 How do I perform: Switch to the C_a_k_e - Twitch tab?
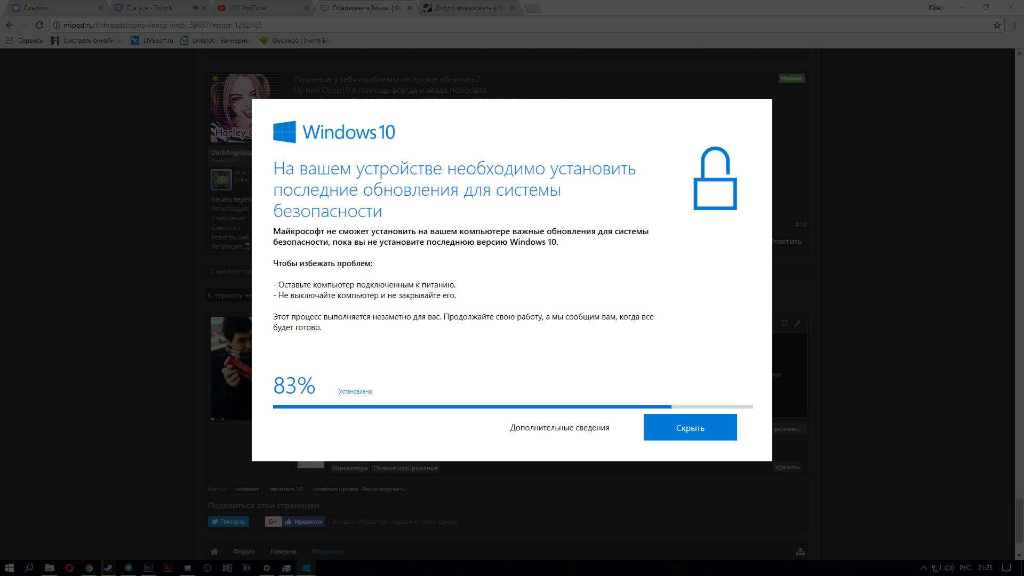pos(160,8)
